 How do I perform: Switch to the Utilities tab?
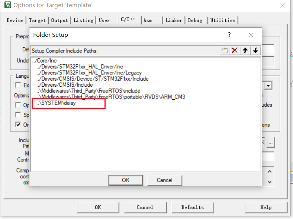[x=223, y=20]
